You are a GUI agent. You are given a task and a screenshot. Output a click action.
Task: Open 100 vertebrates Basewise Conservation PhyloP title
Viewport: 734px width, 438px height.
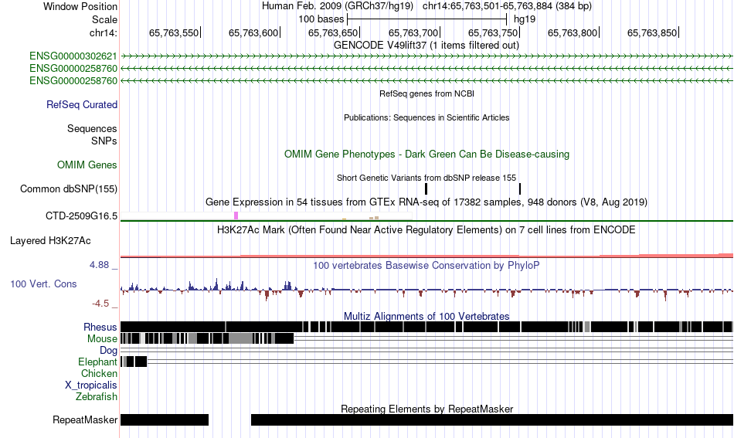click(426, 265)
